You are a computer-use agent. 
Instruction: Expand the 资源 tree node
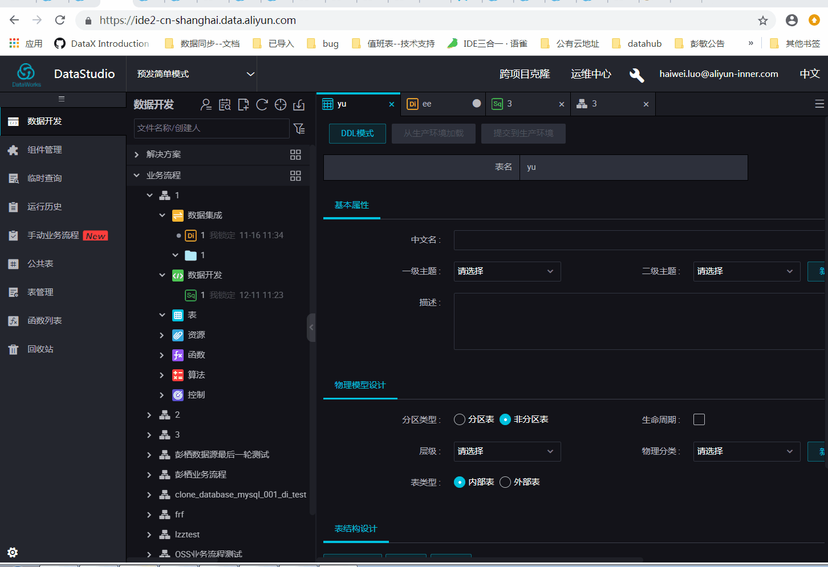coord(162,335)
